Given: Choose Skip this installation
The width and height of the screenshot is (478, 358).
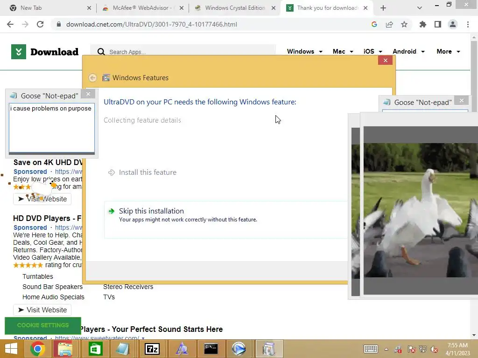Looking at the screenshot, I should click(225, 220).
